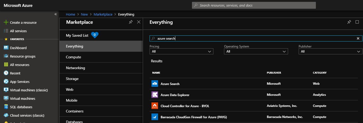Select the Networking category
The width and height of the screenshot is (363, 123).
101,68
